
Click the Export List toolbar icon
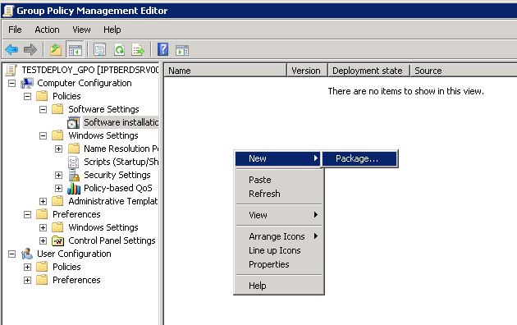[x=138, y=50]
